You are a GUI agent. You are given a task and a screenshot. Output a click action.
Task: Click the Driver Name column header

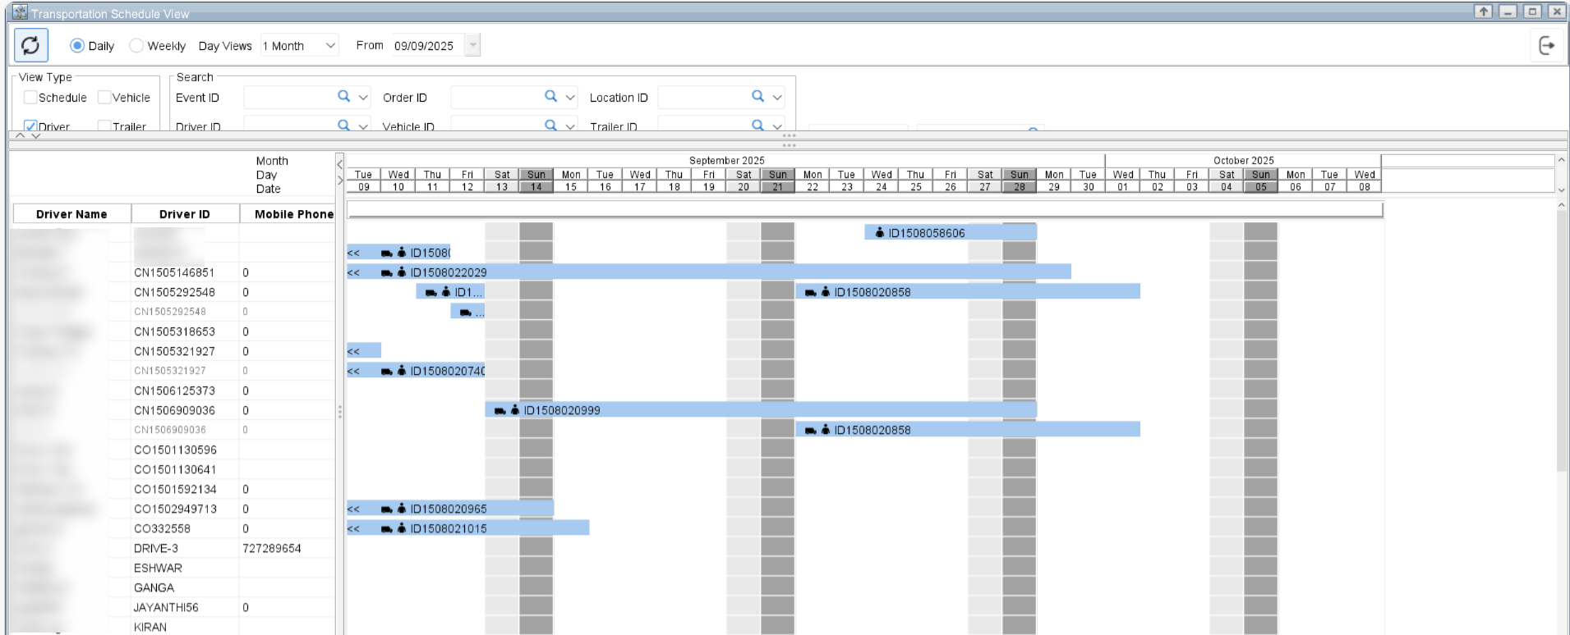pyautogui.click(x=71, y=214)
